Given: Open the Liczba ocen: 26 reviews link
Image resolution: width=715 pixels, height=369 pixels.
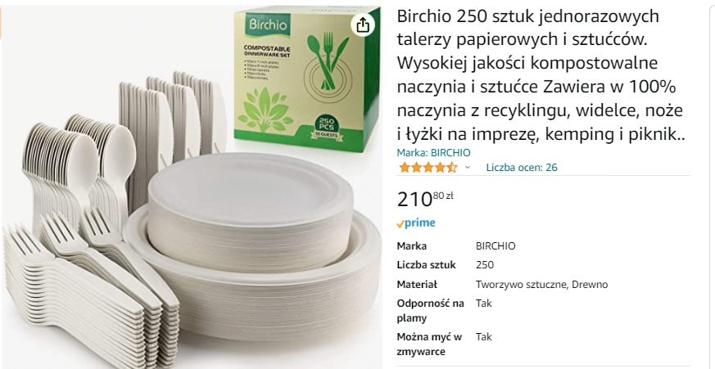Looking at the screenshot, I should click(522, 168).
